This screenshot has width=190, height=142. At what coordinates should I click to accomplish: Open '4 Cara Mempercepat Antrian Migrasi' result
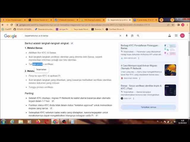click(139, 67)
